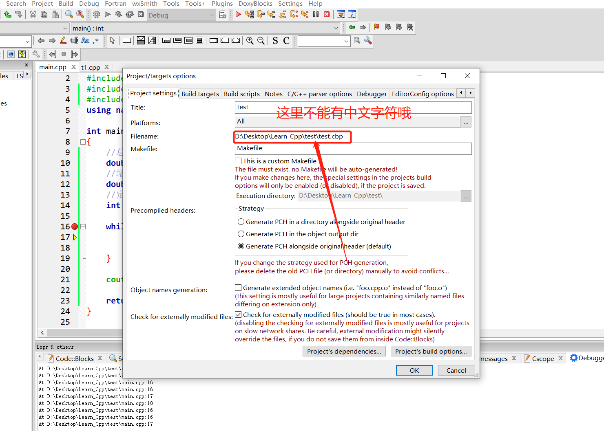The width and height of the screenshot is (604, 431).
Task: Abort the build with the red X icon
Action: coord(140,14)
